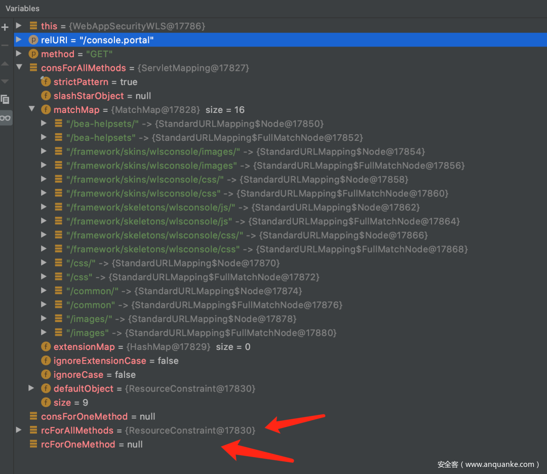This screenshot has height=474, width=547.
Task: Select the Variables panel tab
Action: click(22, 9)
